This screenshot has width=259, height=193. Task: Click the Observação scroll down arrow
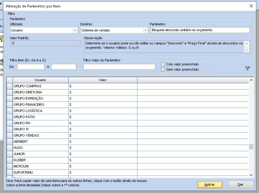[x=247, y=50]
